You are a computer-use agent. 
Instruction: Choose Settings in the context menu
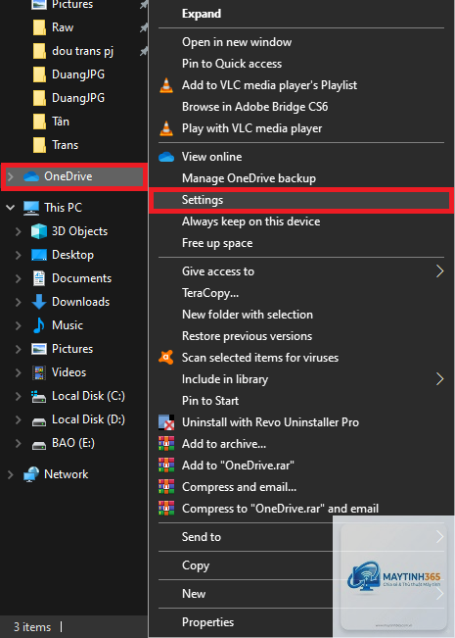coord(301,200)
